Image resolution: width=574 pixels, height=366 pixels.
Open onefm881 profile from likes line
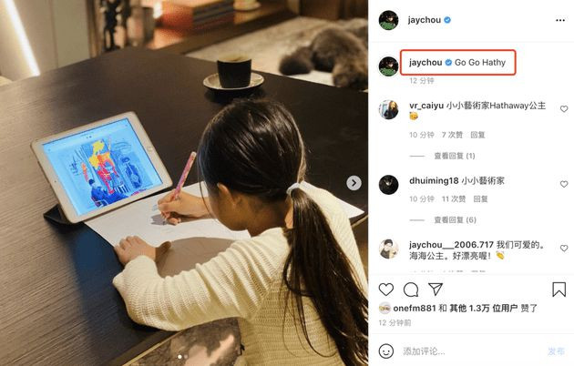(x=415, y=309)
